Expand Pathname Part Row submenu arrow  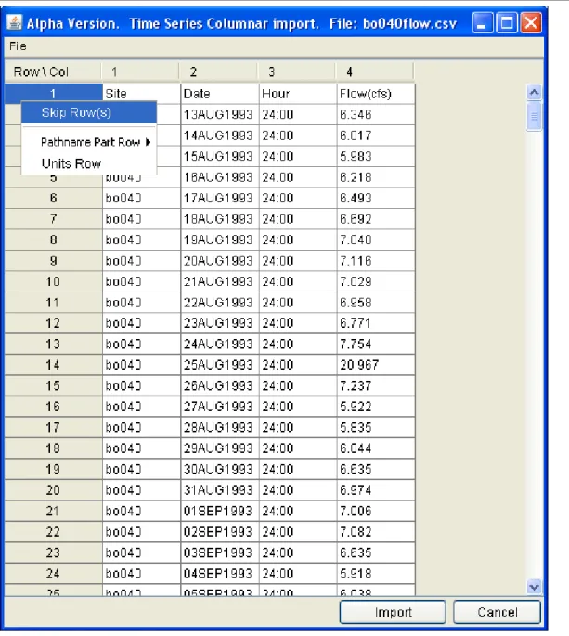point(148,142)
